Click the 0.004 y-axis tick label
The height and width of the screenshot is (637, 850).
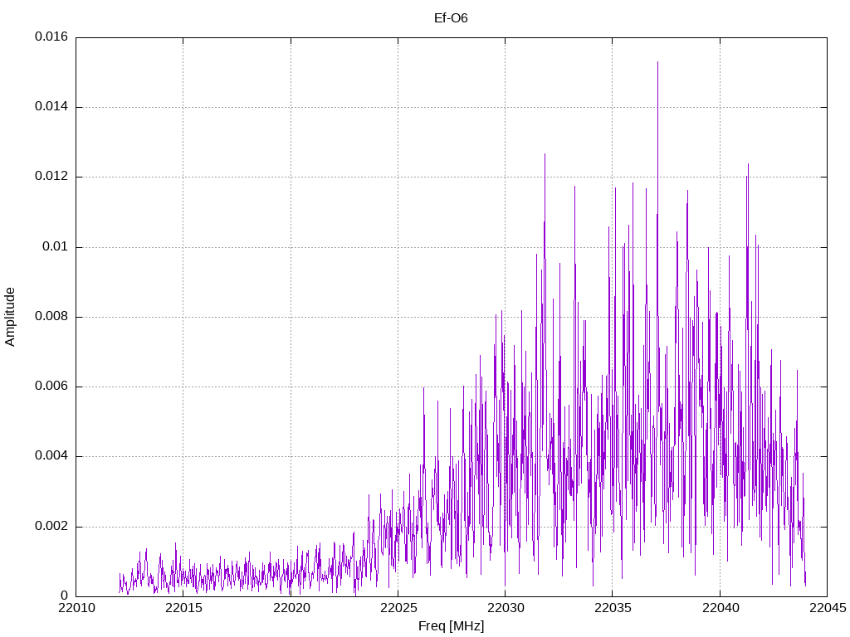(x=51, y=457)
